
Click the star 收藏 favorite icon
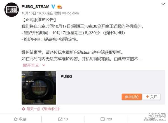click(x=16, y=119)
